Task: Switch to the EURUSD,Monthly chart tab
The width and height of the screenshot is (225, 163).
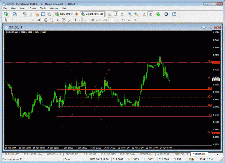Action: point(33,154)
